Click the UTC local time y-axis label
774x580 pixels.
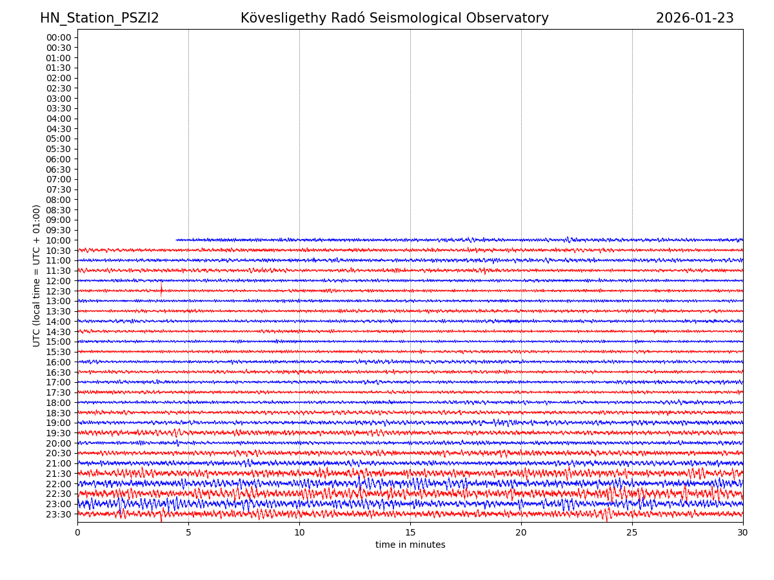click(x=37, y=275)
